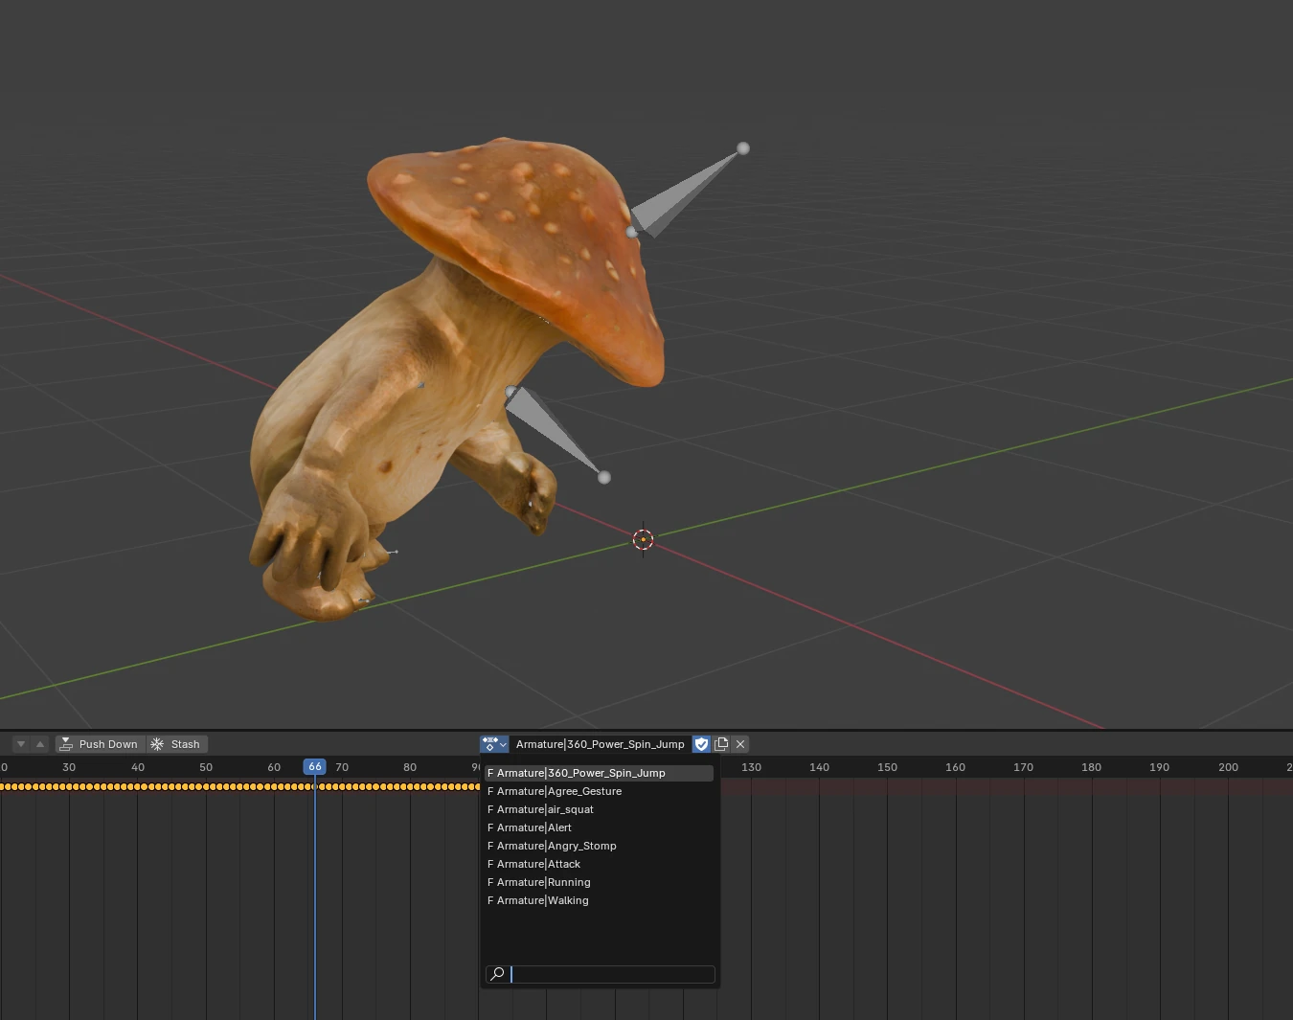
Task: Open the action browse dropdown icon
Action: point(494,744)
